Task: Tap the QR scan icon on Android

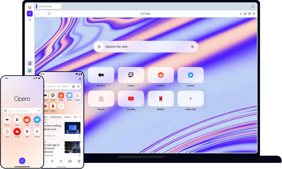Action: (x=73, y=87)
